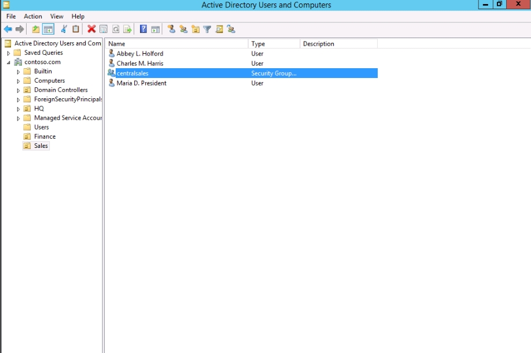Viewport: 531px width, 353px height.
Task: Restore down the window
Action: click(500, 5)
